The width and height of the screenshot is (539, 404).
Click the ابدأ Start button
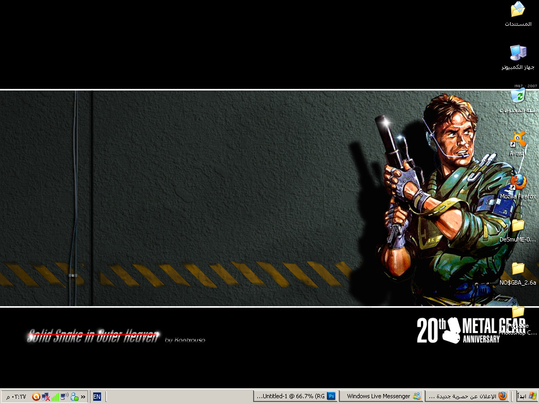pyautogui.click(x=527, y=397)
